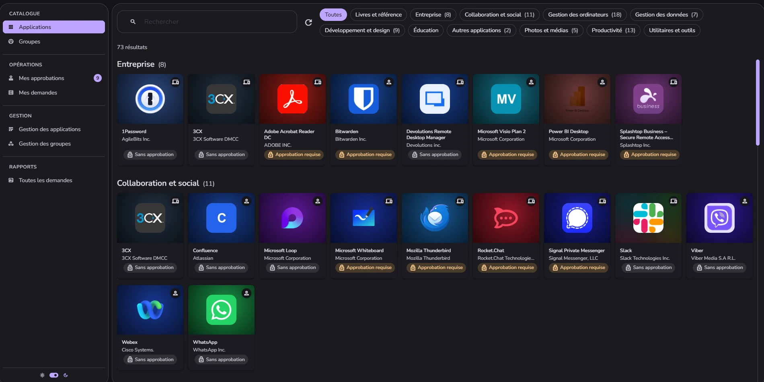The height and width of the screenshot is (382, 764).
Task: Click the 3CX icon in the Entreprise section
Action: (x=221, y=99)
